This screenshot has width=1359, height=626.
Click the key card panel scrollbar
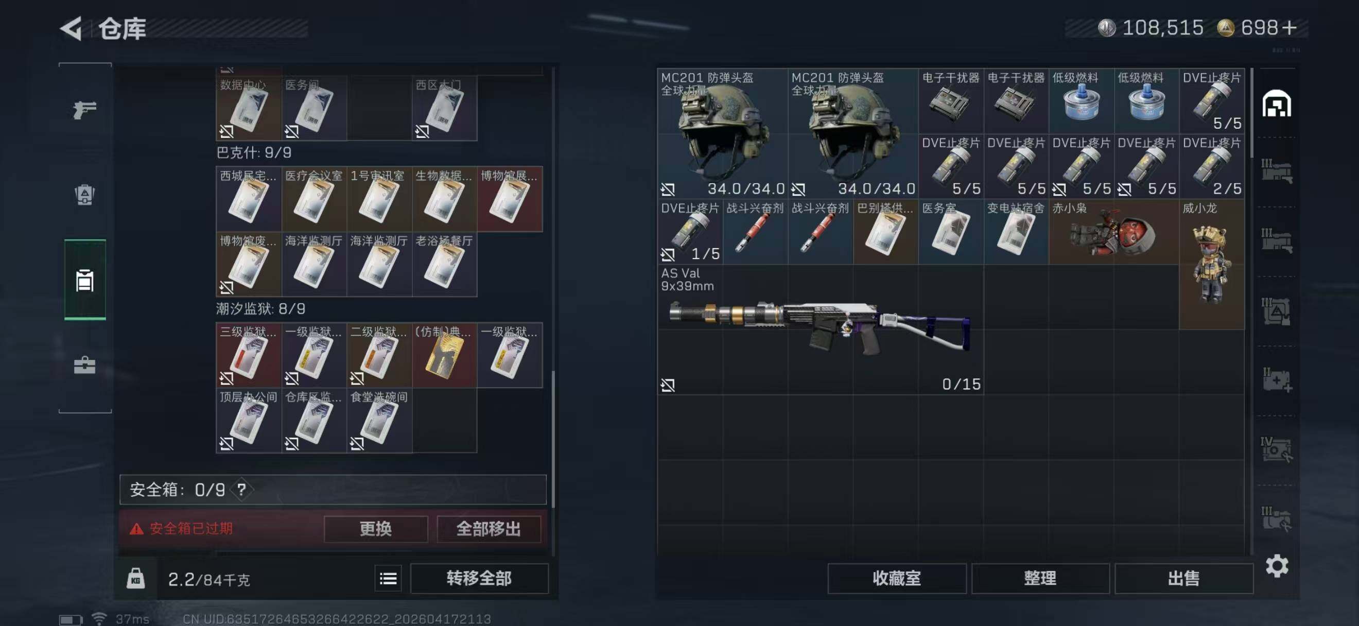552,439
